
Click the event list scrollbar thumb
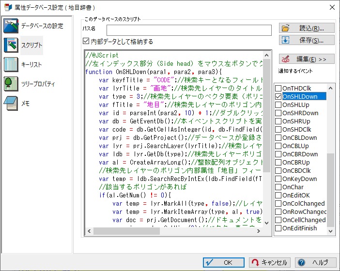[330, 190]
